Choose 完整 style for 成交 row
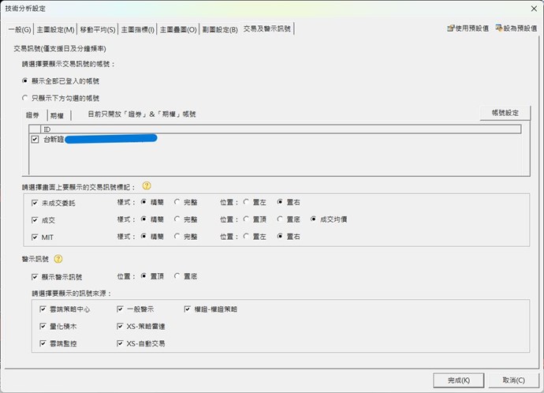This screenshot has height=393, width=544. 177,219
